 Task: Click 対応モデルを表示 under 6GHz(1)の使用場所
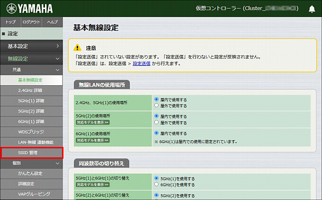[93, 140]
